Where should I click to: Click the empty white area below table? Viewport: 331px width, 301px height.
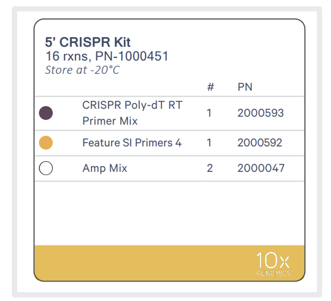click(169, 213)
